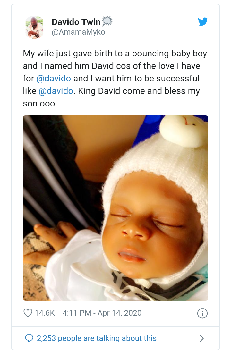Click the 14.6K likes count
The height and width of the screenshot is (355, 231).
(x=45, y=313)
